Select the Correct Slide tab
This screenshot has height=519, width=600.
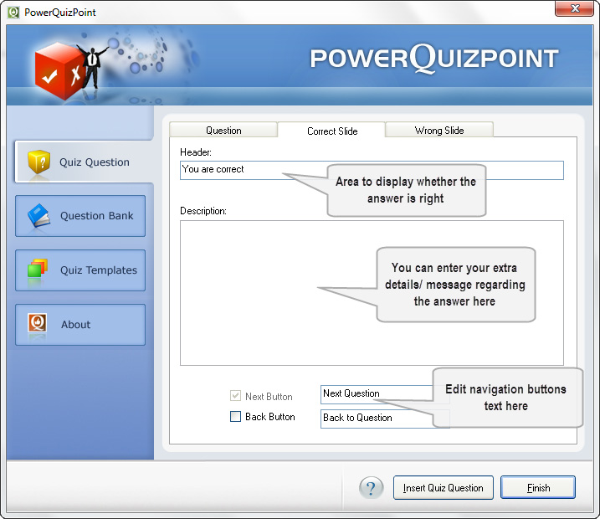click(331, 131)
